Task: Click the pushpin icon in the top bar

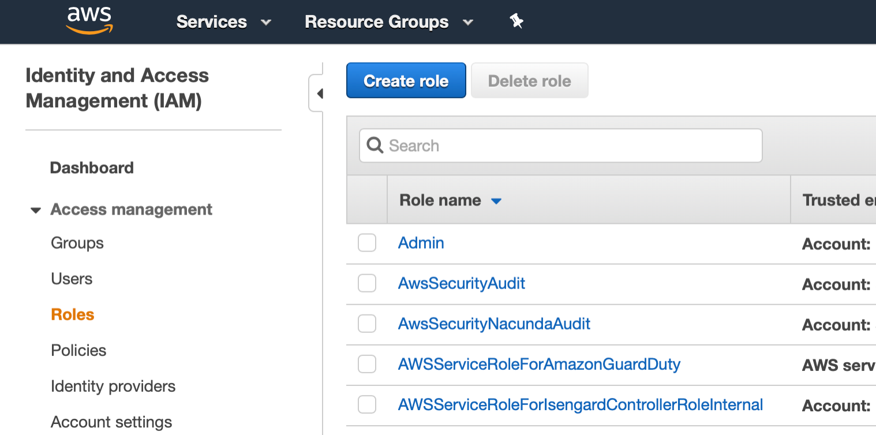Action: (x=516, y=21)
